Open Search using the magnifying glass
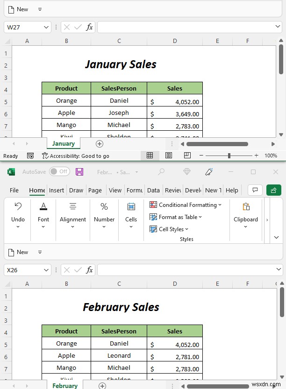Viewport: 286px width, 389px height. [x=161, y=172]
